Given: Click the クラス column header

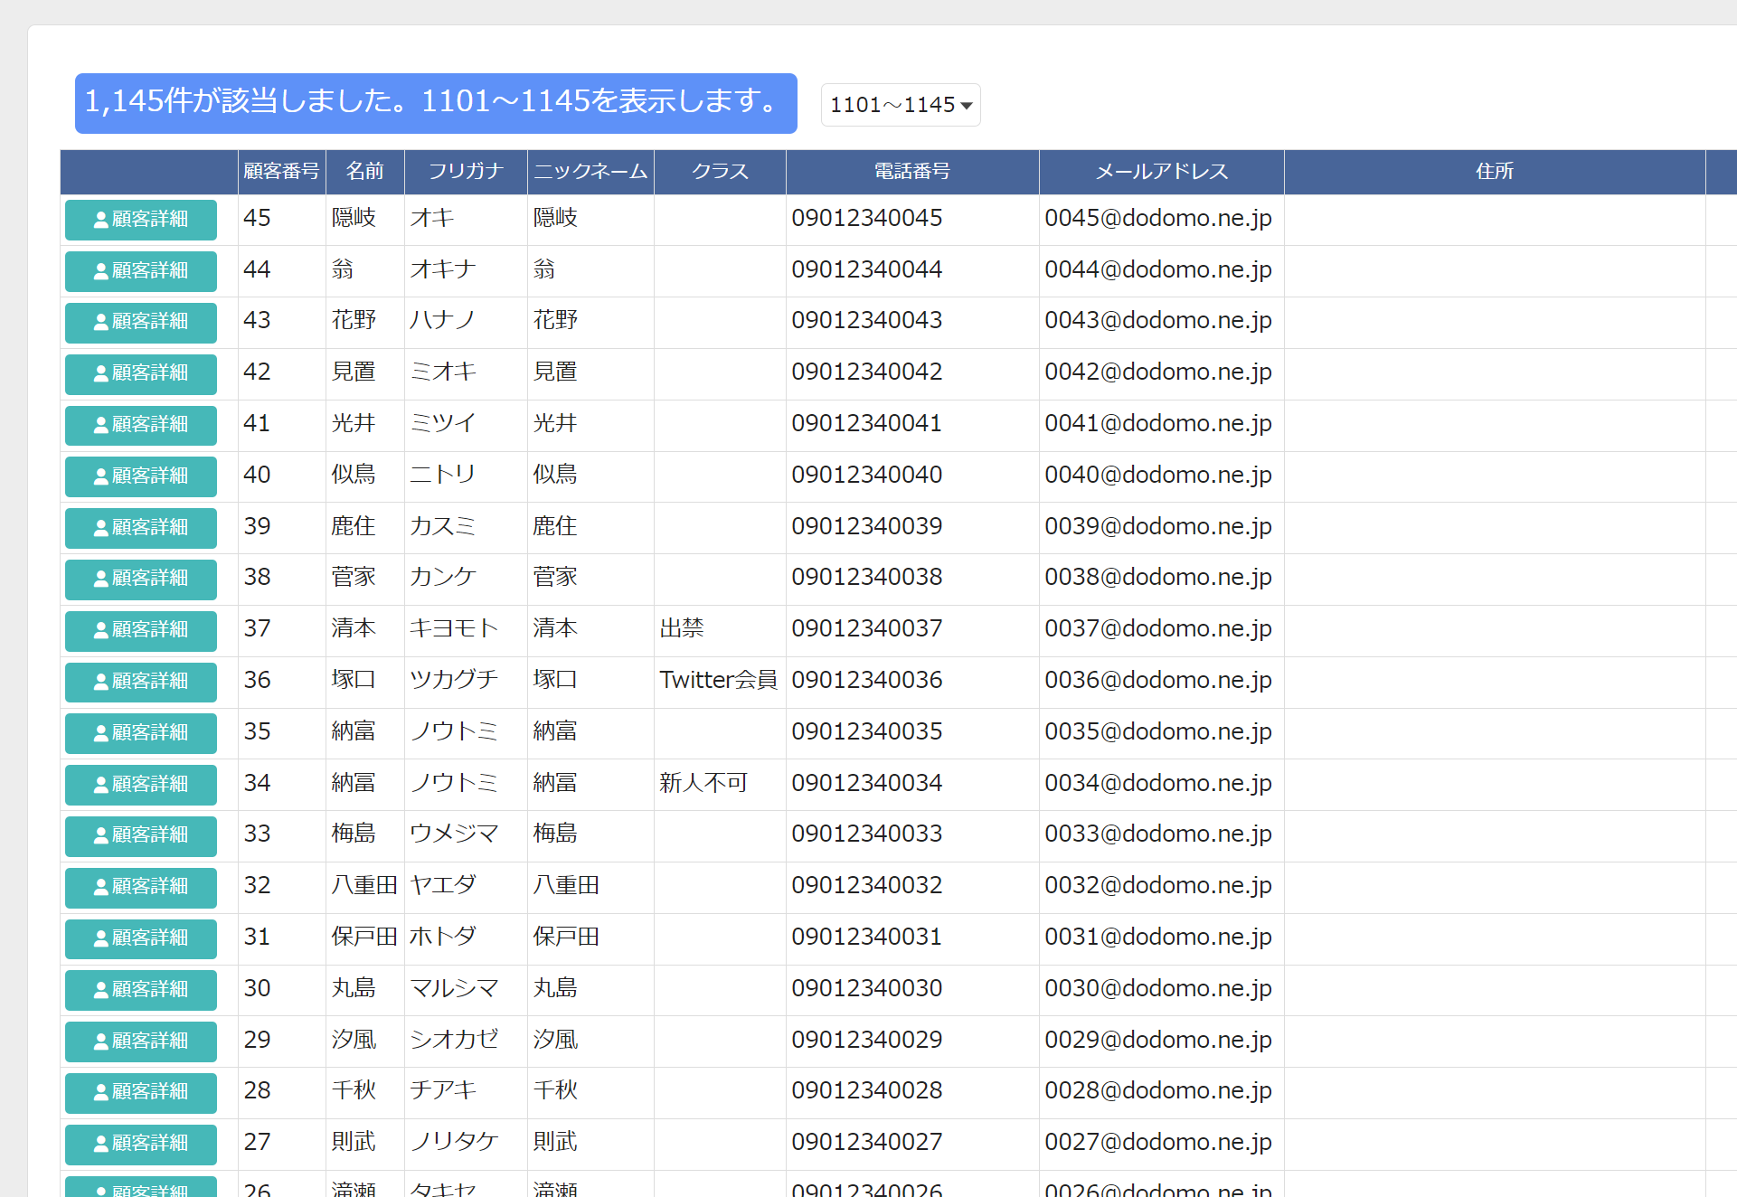Looking at the screenshot, I should [720, 172].
